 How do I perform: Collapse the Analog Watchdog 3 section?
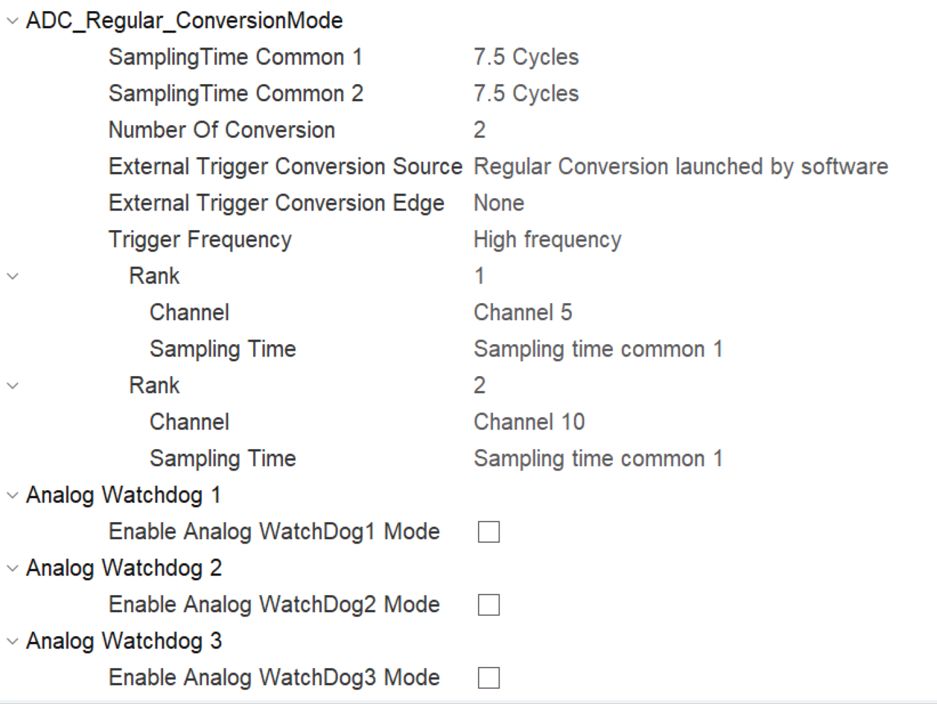tap(12, 641)
